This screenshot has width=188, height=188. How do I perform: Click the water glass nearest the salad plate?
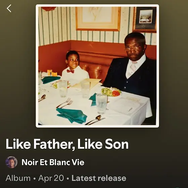[x=101, y=103]
